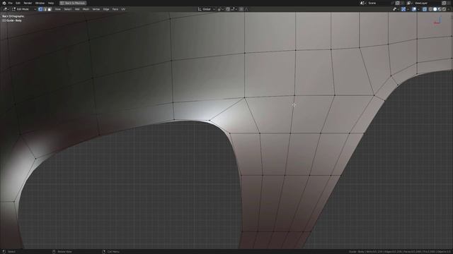Click the new scene icon
Screen dimensions: 453x254
click(398, 3)
